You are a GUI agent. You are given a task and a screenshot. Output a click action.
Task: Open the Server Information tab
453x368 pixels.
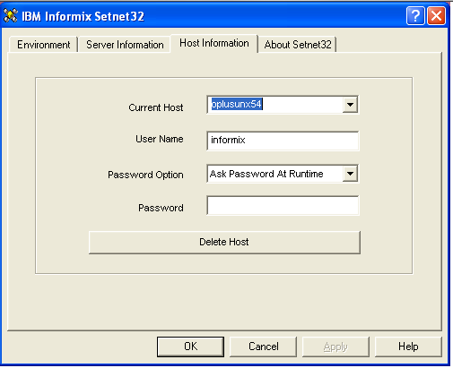coord(125,45)
